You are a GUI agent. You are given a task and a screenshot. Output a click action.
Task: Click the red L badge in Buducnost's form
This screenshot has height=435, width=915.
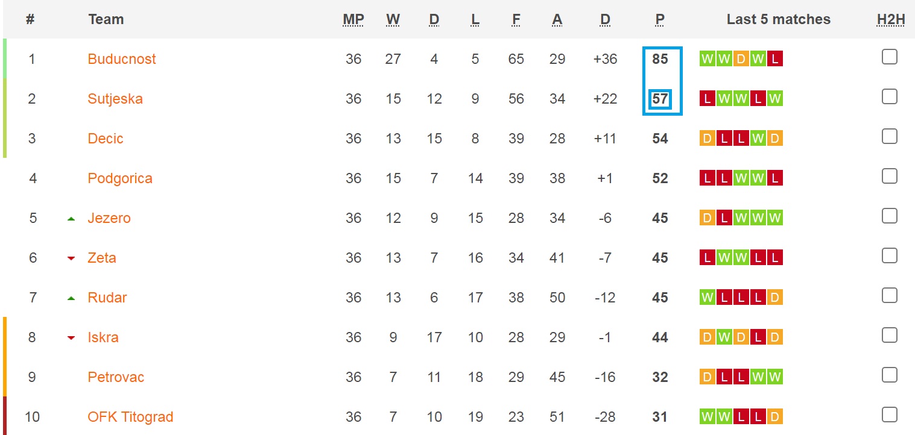click(x=774, y=58)
